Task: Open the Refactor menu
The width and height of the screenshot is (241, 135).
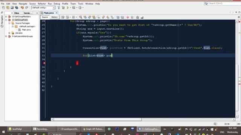Action: (42, 4)
